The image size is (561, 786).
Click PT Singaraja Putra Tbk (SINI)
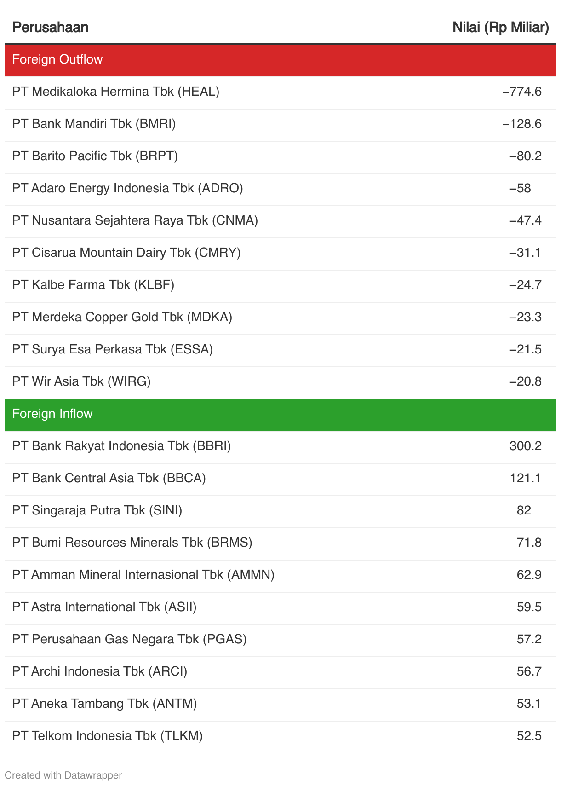pyautogui.click(x=97, y=510)
